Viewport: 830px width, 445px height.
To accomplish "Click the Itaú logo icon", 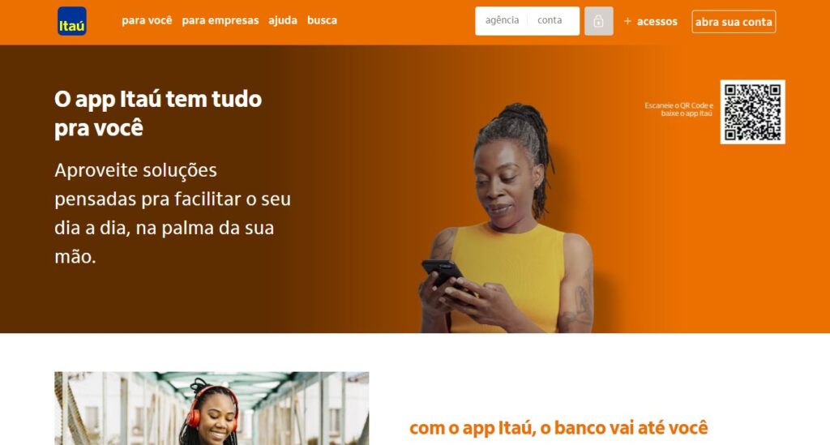I will (x=72, y=21).
